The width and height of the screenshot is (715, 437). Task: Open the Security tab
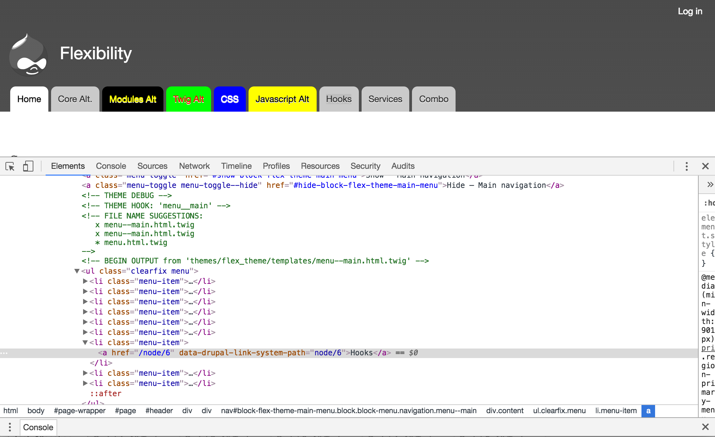click(x=365, y=166)
